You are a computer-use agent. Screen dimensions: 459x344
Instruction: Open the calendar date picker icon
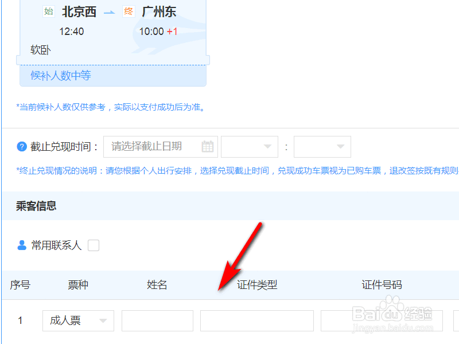click(x=208, y=147)
